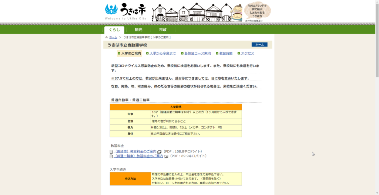This screenshot has width=379, height=195.
Task: Click the 年令 row label
Action: [x=130, y=114]
